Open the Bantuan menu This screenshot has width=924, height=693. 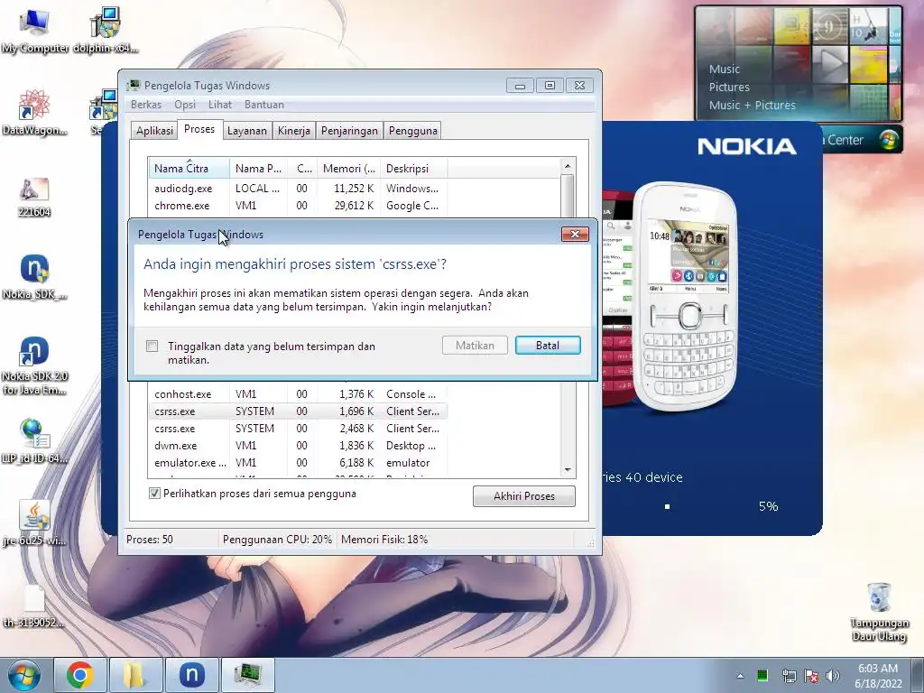click(264, 105)
